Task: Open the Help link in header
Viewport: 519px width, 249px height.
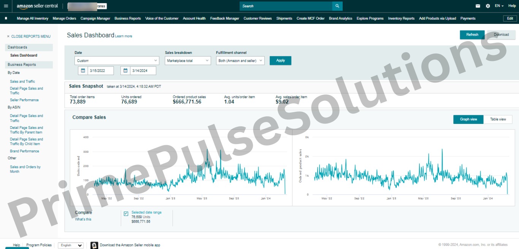Action: pos(512,6)
